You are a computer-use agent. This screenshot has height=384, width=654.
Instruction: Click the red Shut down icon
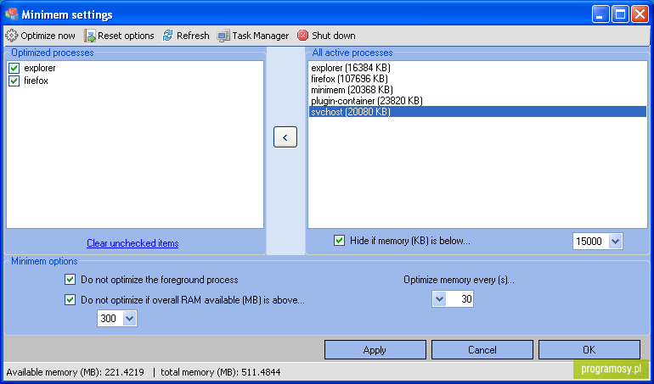tap(303, 36)
